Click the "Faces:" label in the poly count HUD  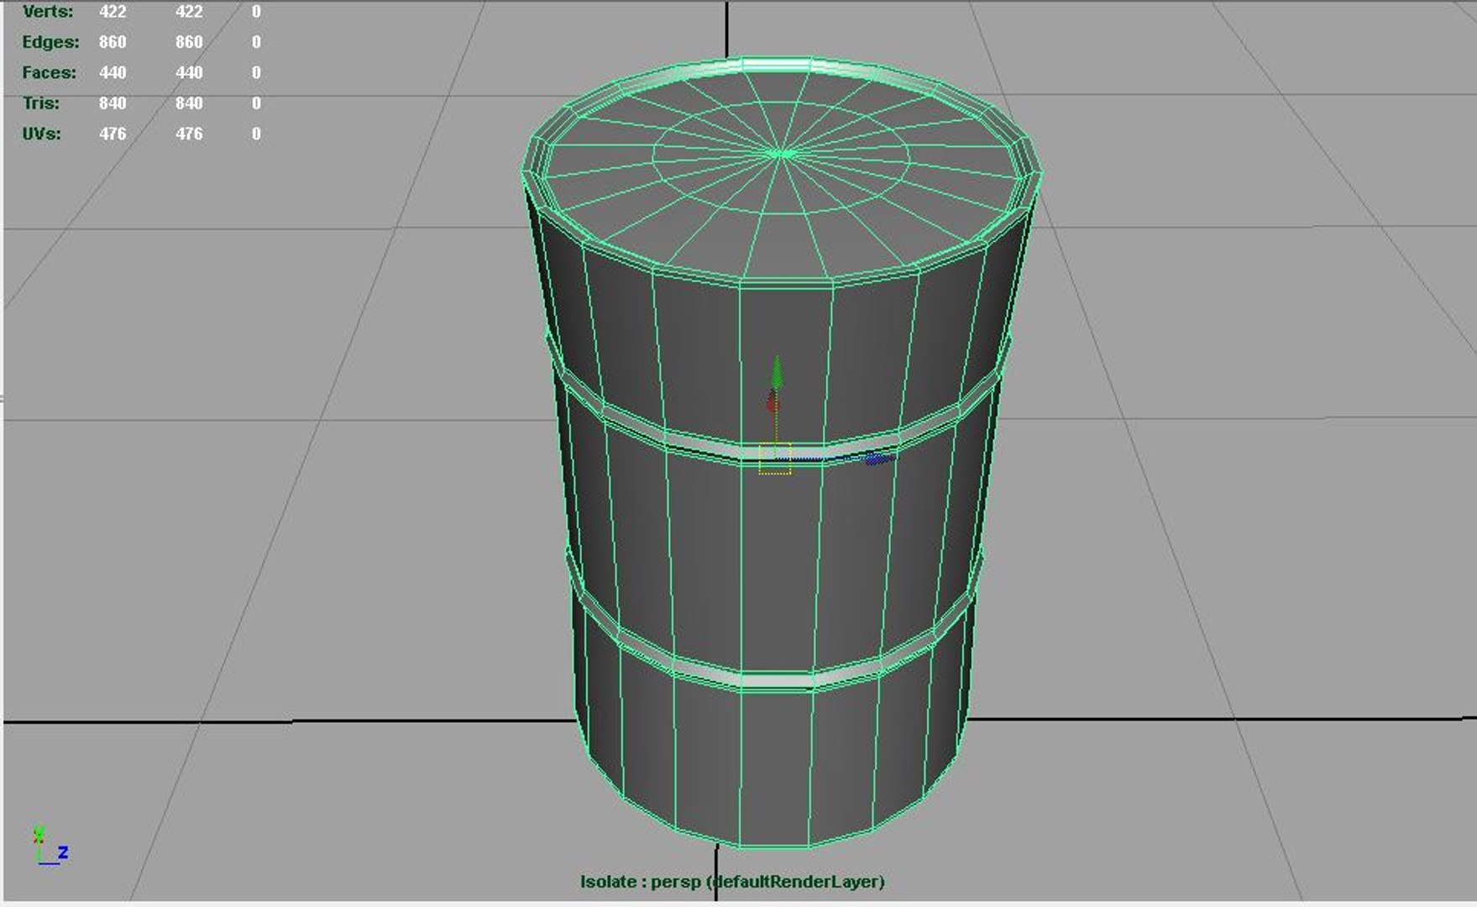point(49,73)
